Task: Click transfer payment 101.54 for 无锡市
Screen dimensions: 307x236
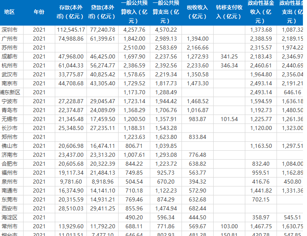Action: [x=229, y=119]
